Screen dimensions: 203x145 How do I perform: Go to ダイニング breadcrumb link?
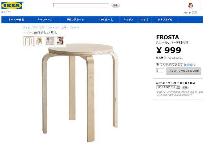pos(39,28)
